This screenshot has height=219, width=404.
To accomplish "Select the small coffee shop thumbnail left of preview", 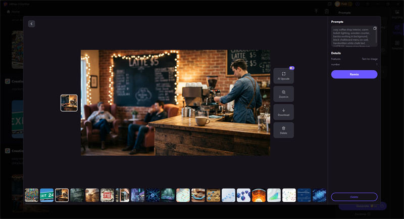I will [x=69, y=103].
